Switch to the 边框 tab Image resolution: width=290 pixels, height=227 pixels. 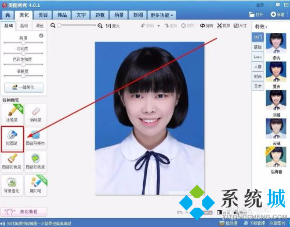click(100, 15)
